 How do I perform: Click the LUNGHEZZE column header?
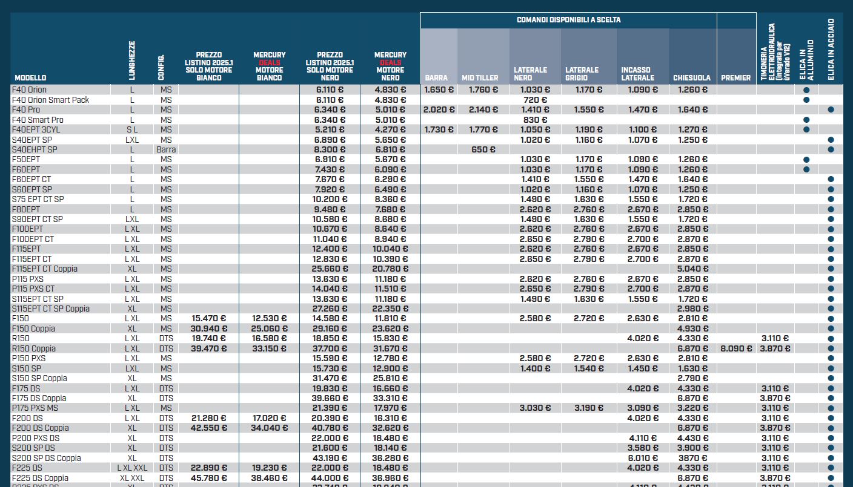tap(132, 60)
